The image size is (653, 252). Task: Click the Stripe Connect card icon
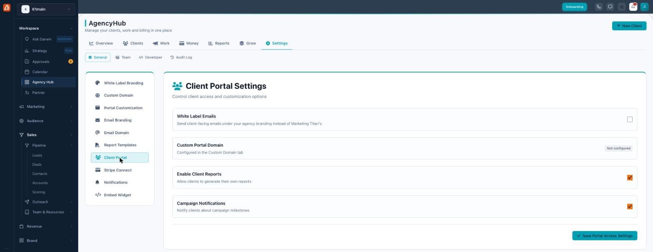point(97,170)
